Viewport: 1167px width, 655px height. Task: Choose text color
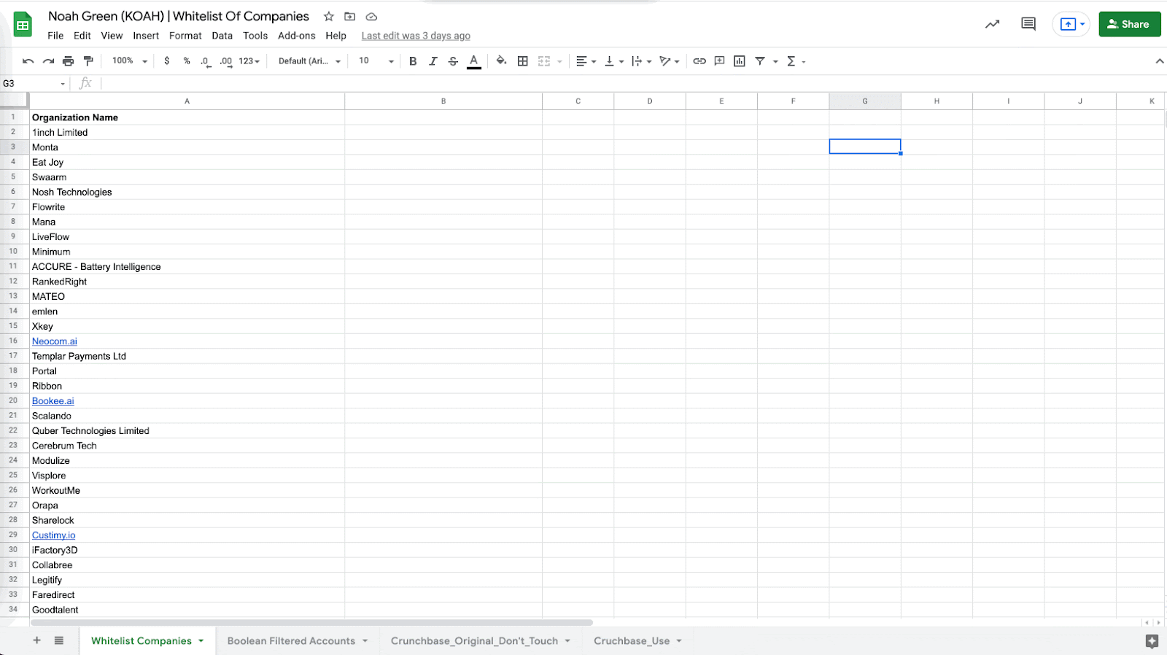tap(474, 61)
